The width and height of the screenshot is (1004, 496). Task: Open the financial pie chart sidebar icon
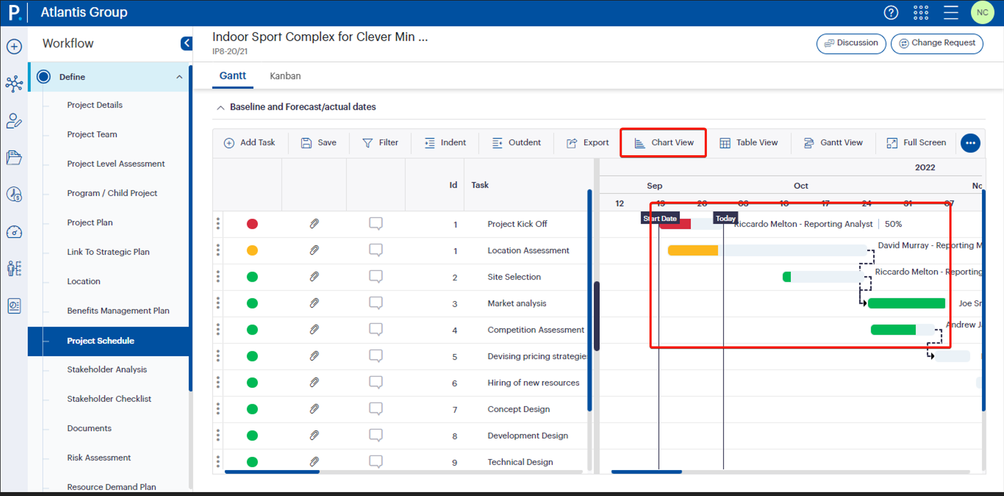(14, 194)
